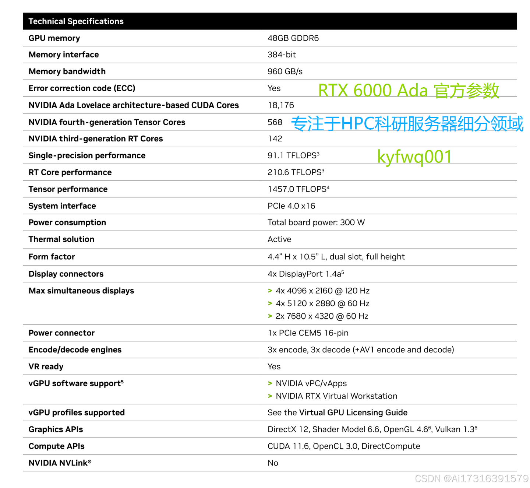
Task: Click the 'Power connector' label
Action: tap(61, 333)
